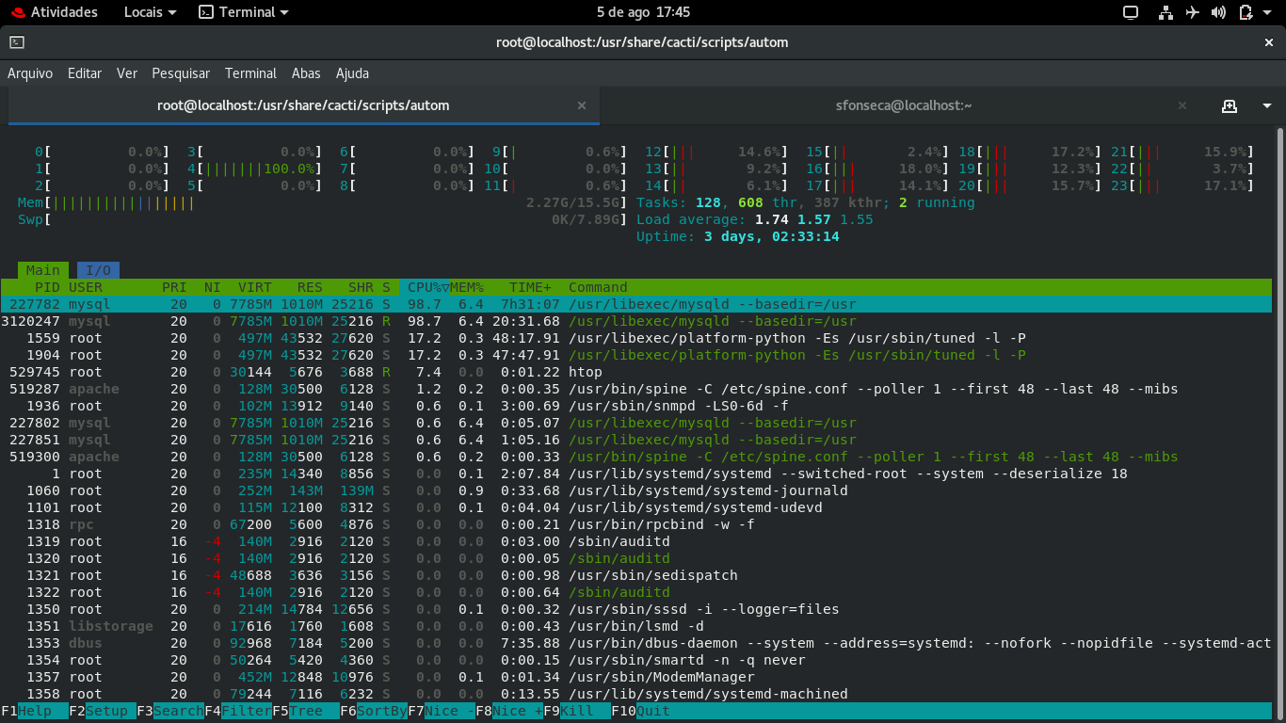Select lsmd process row PID 1351
1286x723 pixels.
point(636,626)
